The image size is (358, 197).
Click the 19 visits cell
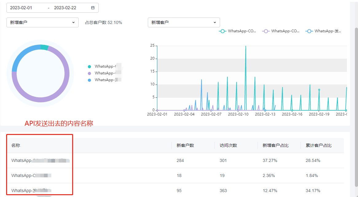tap(222, 175)
